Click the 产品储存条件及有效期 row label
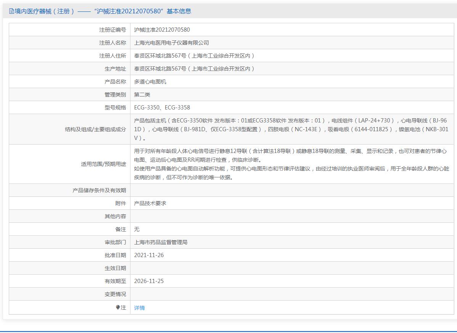The height and width of the screenshot is (333, 457). (x=99, y=190)
